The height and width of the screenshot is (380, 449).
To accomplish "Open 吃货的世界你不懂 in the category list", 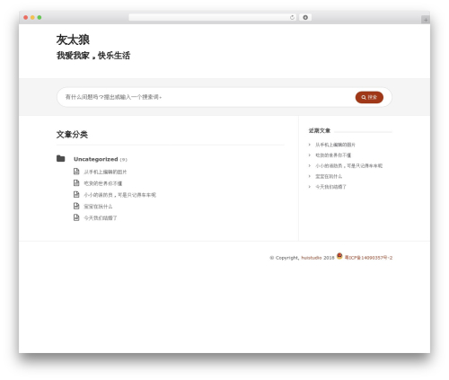I will pos(102,183).
